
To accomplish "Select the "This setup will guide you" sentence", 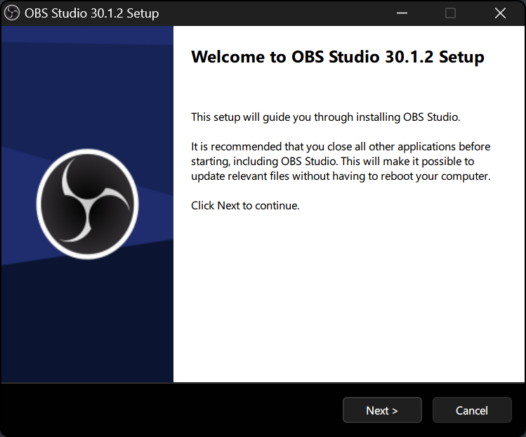I will click(x=325, y=117).
